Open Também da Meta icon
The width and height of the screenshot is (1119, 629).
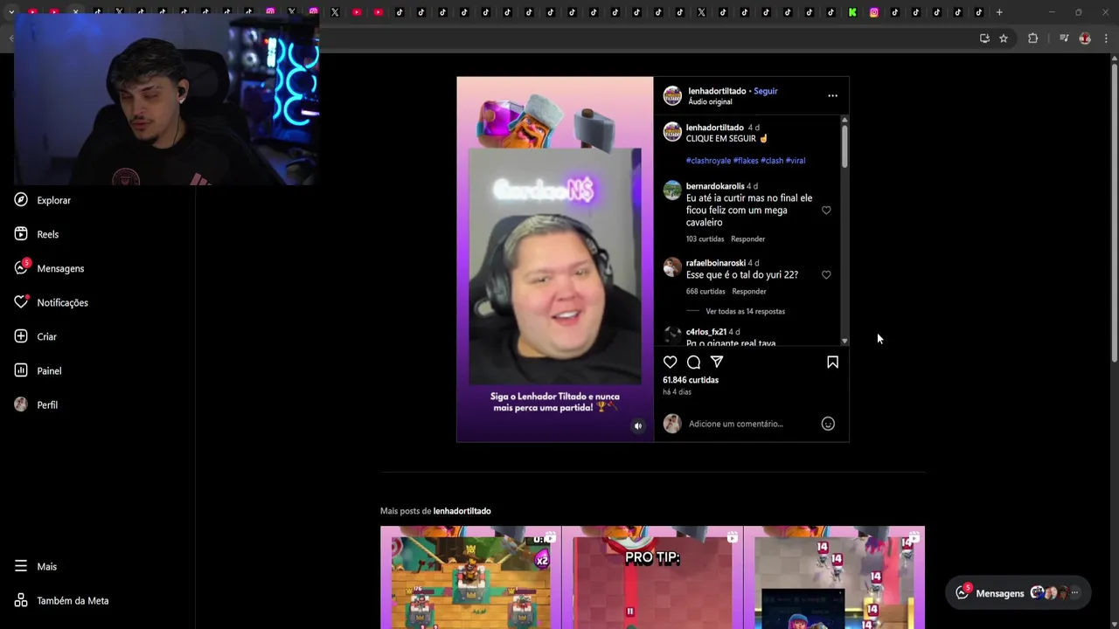tap(21, 600)
